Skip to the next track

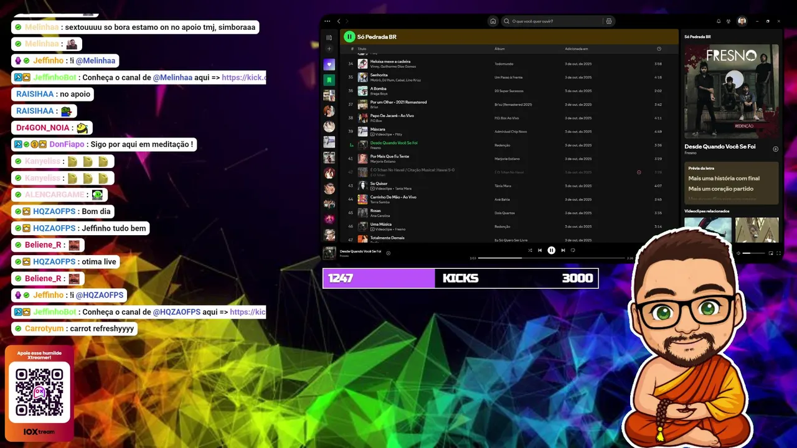(x=563, y=250)
